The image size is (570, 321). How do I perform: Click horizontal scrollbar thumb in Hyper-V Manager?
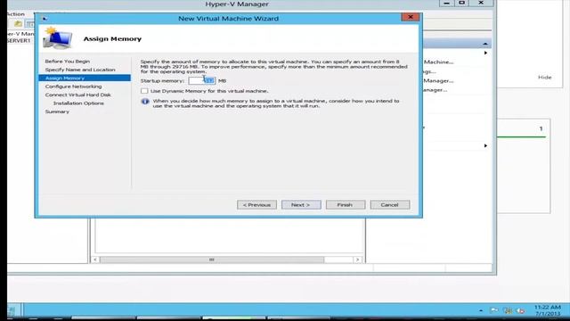click(212, 259)
